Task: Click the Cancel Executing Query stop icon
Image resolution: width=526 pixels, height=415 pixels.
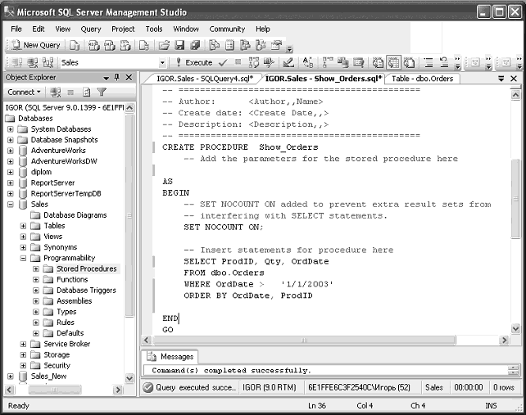Action: click(x=238, y=62)
